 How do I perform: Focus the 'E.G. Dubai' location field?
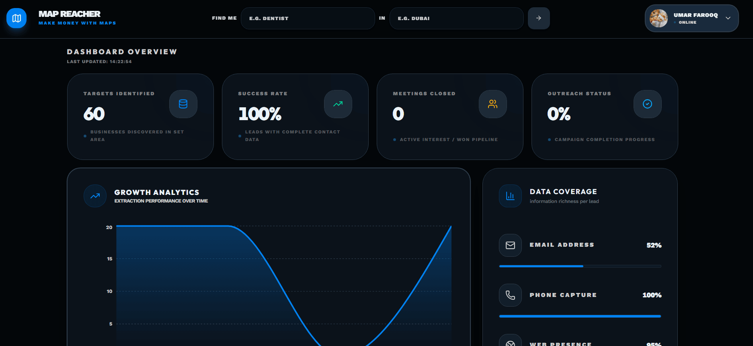point(457,18)
